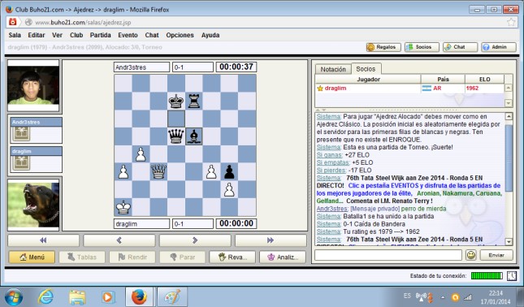Step forward one move
Screen dimensions: 524x307
click(195, 240)
